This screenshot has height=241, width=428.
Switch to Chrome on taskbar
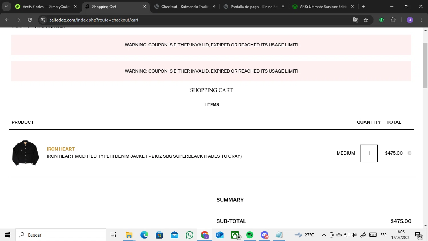coord(205,235)
